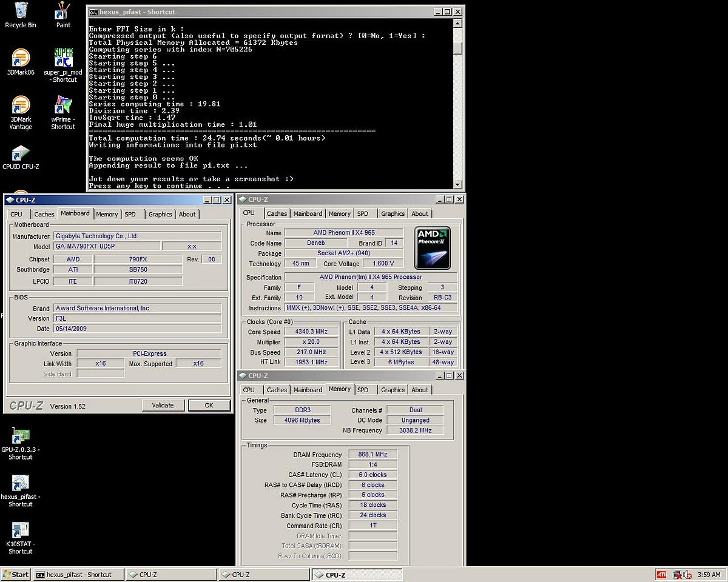Open CPU tab in the CPU-Z Mainboard window
728x582 pixels.
click(16, 214)
